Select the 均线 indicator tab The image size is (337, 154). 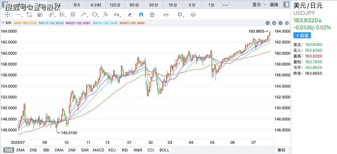(9, 150)
